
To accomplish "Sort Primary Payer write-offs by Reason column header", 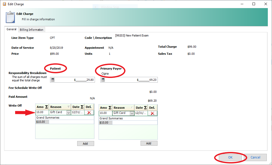I will (x=123, y=108).
